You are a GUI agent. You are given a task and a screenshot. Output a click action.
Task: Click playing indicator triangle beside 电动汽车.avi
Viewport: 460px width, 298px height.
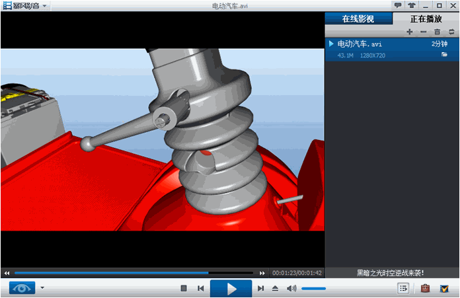pos(331,44)
